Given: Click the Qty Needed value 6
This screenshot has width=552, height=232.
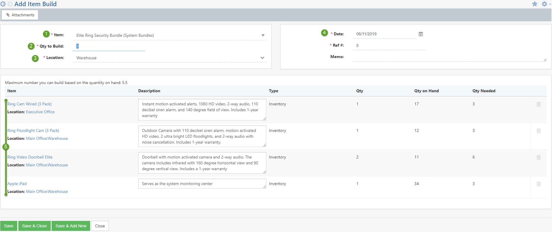Looking at the screenshot, I should 474,157.
